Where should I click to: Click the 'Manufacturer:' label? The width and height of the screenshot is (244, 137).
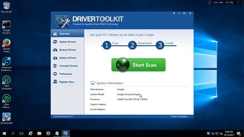coord(97,89)
